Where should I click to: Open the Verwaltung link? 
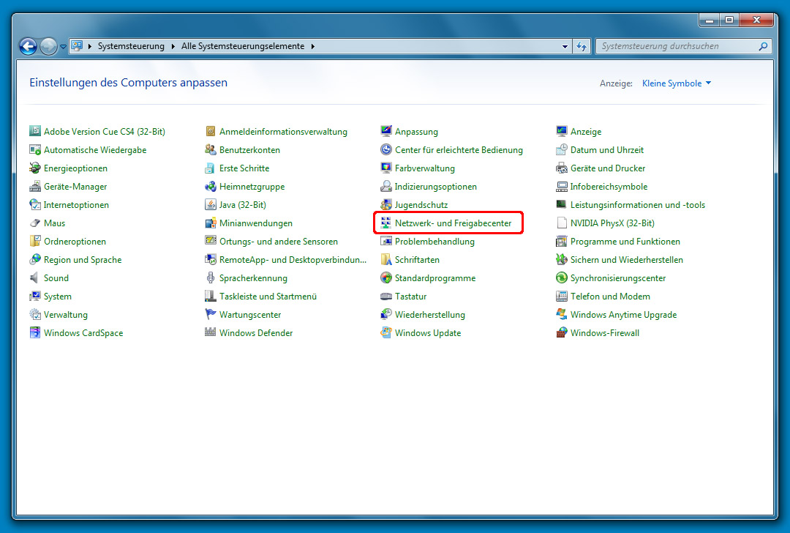pyautogui.click(x=66, y=315)
